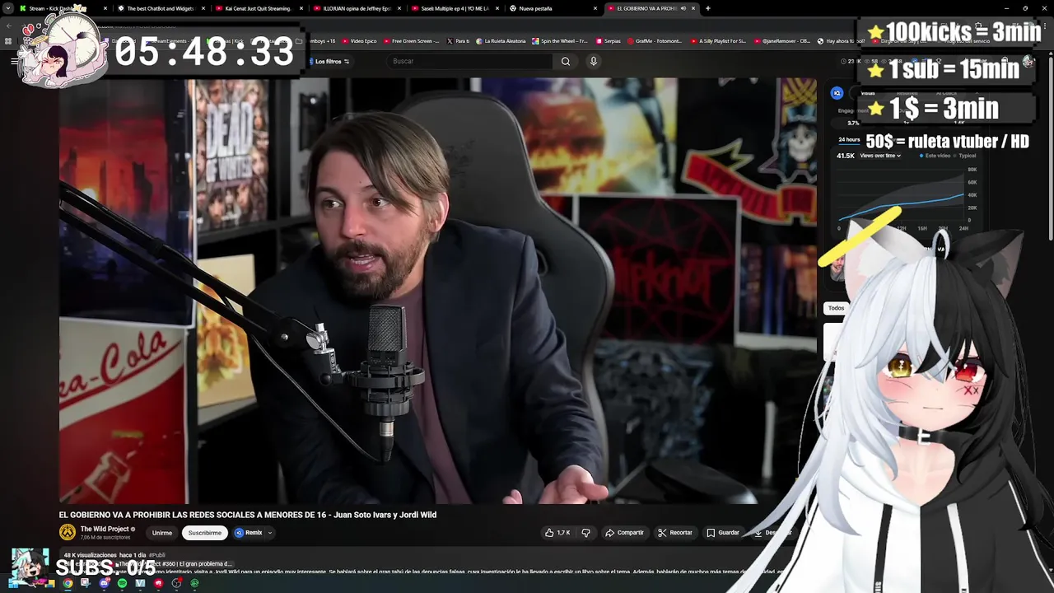Select the '24 hours' chart tab
The width and height of the screenshot is (1054, 593).
tap(849, 140)
